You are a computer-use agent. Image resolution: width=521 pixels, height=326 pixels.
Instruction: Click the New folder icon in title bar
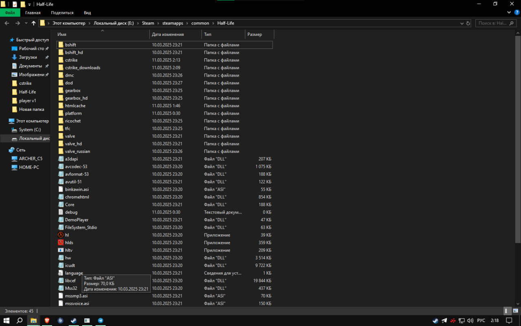pyautogui.click(x=23, y=4)
